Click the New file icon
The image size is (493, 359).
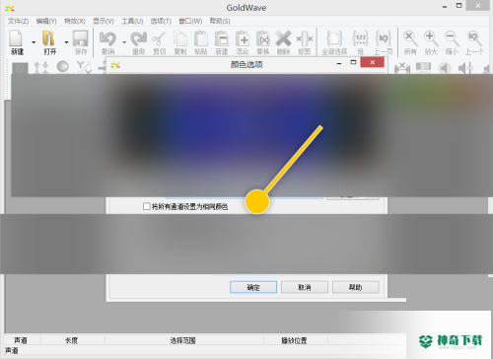tap(16, 38)
